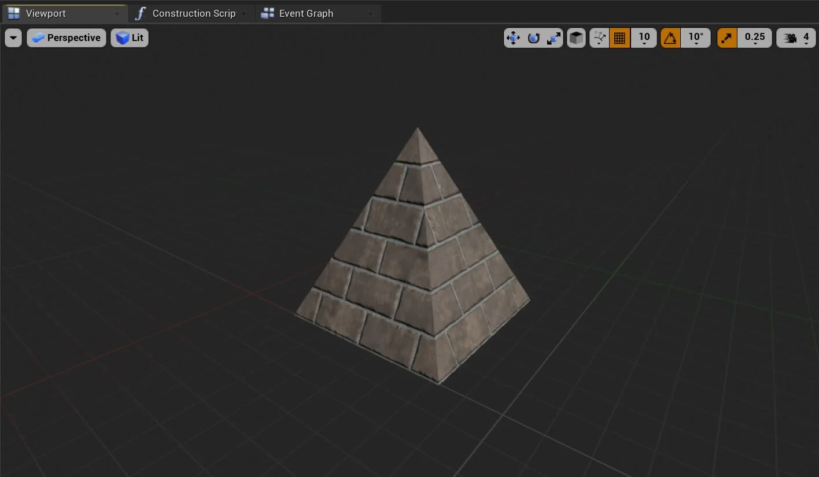Viewport: 819px width, 477px height.
Task: Toggle scale snapping
Action: coord(727,38)
